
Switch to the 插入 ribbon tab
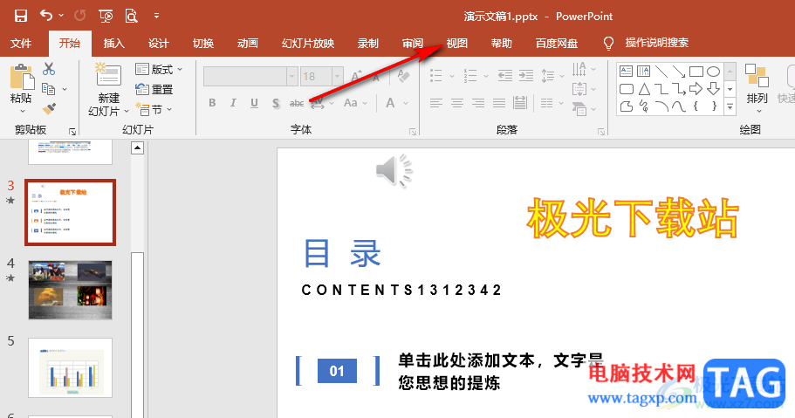(114, 44)
